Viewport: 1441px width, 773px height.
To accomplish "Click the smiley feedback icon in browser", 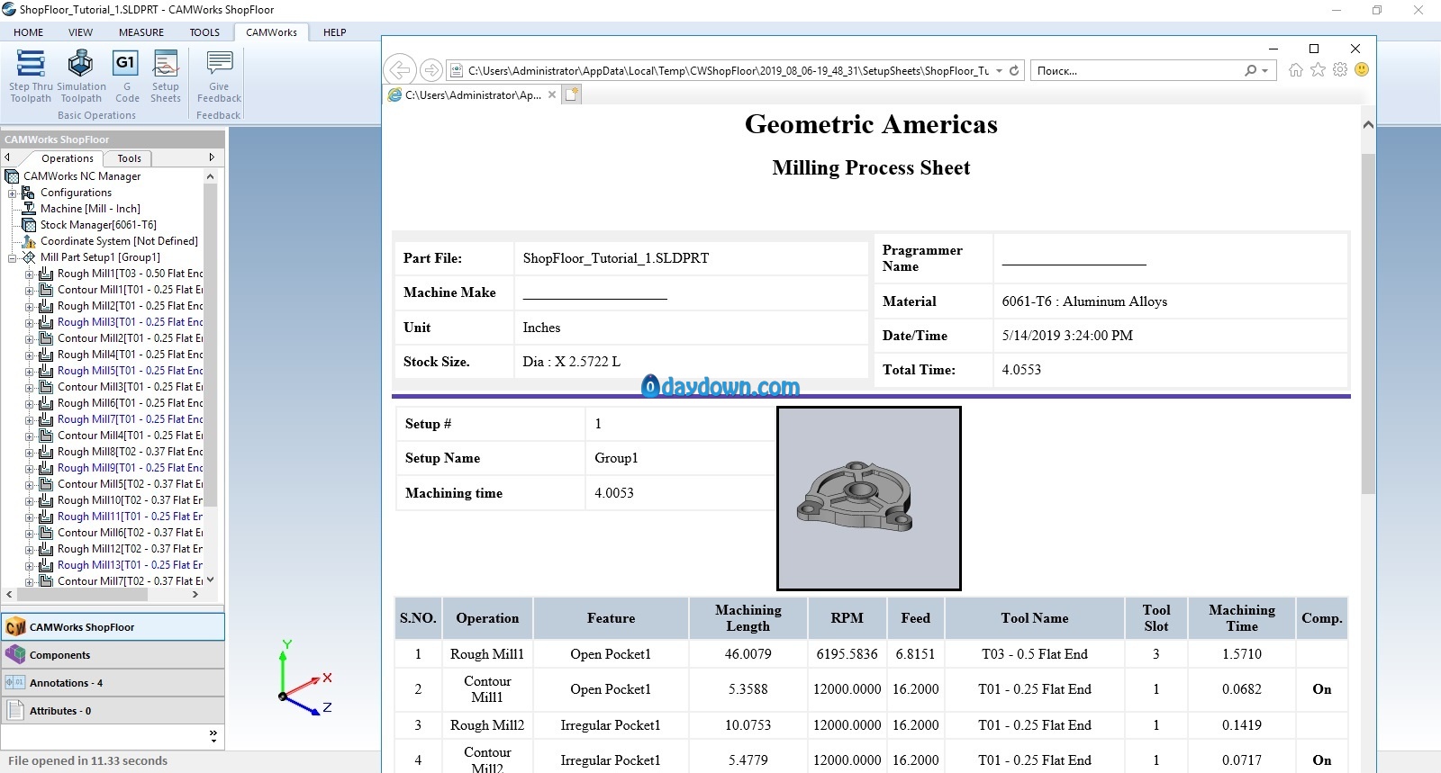I will point(1362,69).
